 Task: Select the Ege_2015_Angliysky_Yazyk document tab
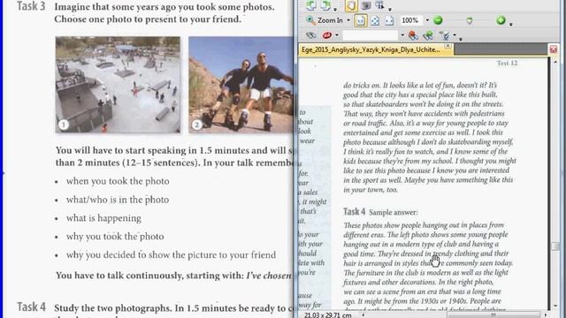(371, 49)
